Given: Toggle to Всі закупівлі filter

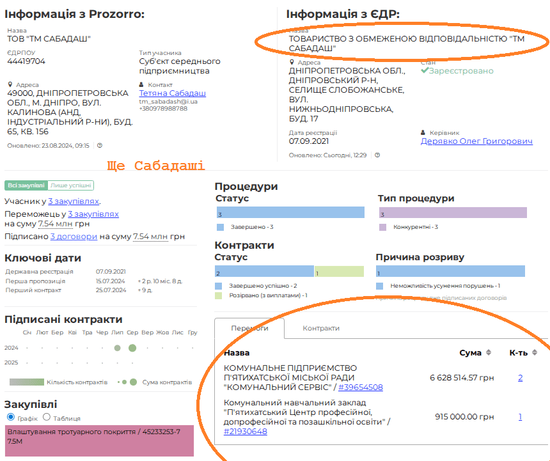Looking at the screenshot, I should coord(26,185).
